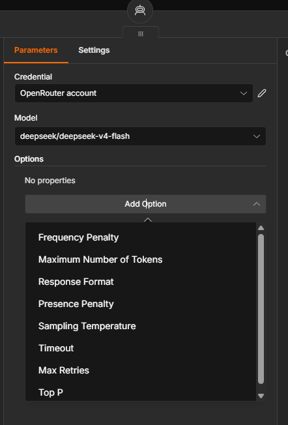This screenshot has height=425, width=288.
Task: Open the Model dropdown showing deepseek-v4-flash
Action: [140, 136]
